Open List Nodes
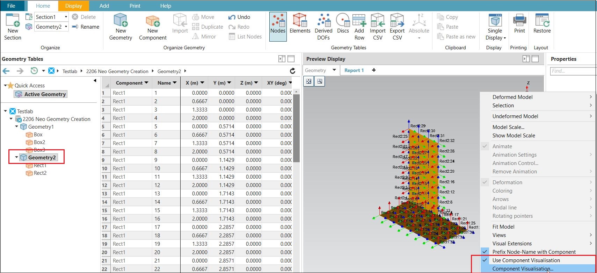Screen dimensions: 597x273 click(245, 37)
